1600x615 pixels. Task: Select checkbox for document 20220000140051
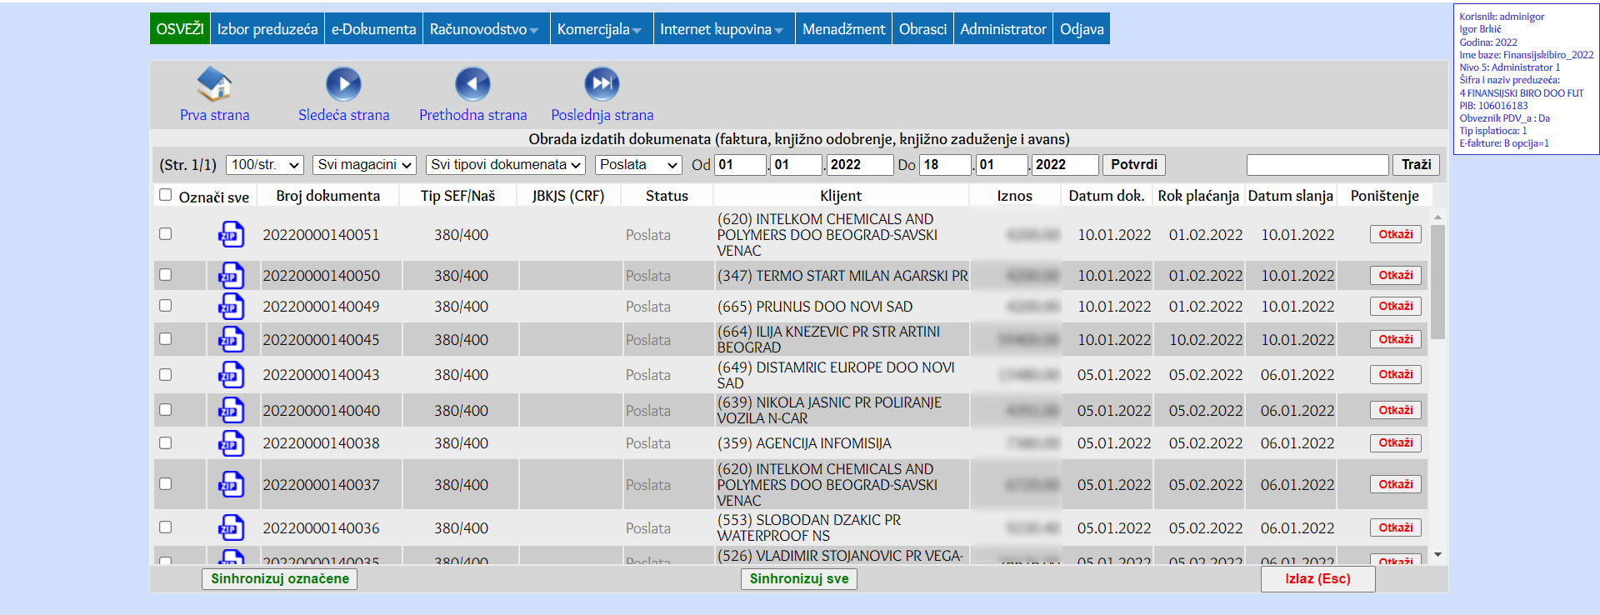pyautogui.click(x=165, y=234)
